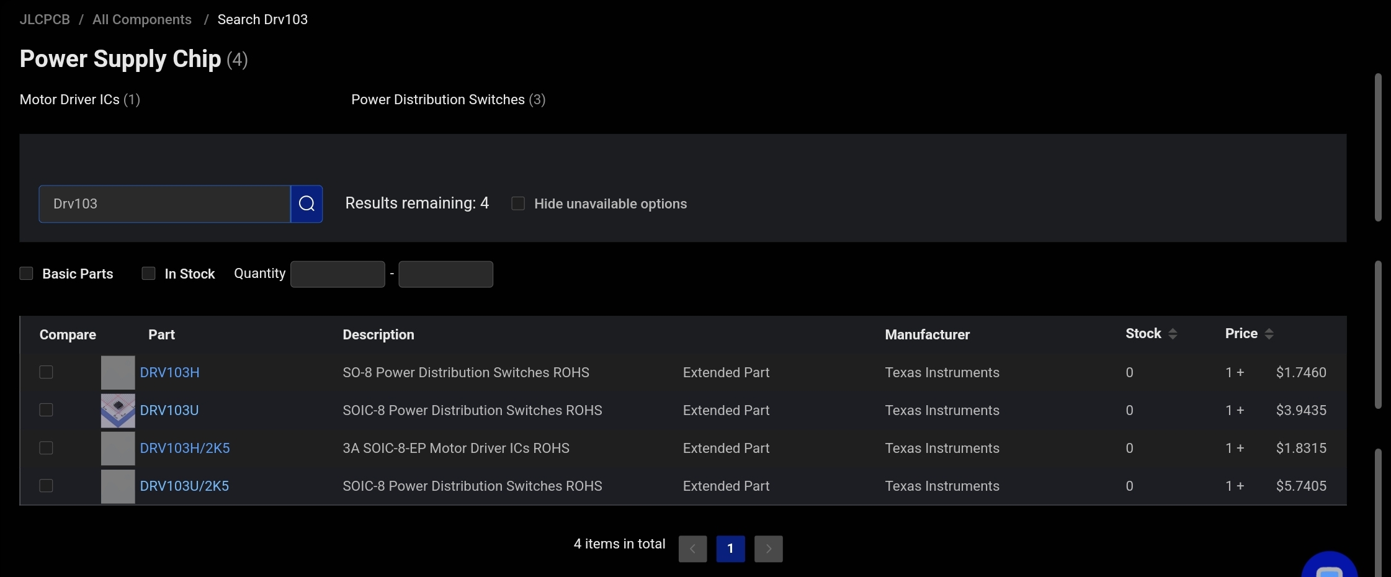Click page 1 pagination button

click(730, 548)
